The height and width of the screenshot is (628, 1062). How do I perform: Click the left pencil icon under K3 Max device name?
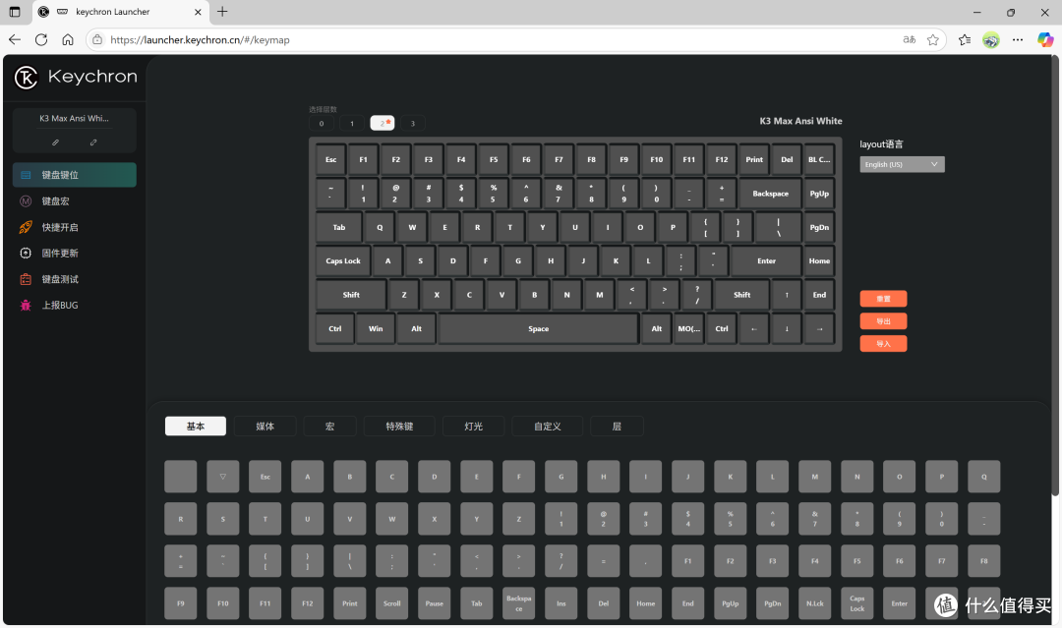[55, 143]
